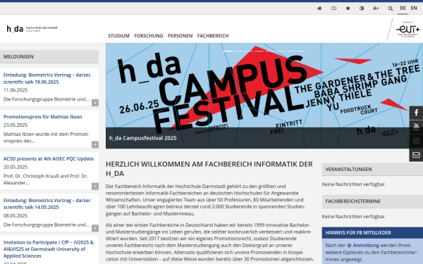Screen dimensions: 423x264
Task: Select the first carousel slide indicator
Action: tap(227, 51)
